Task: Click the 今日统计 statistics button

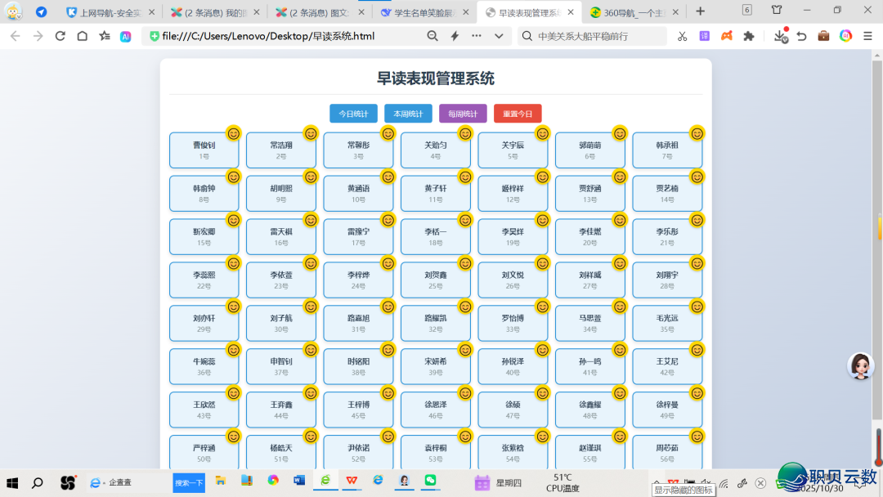Action: [354, 114]
